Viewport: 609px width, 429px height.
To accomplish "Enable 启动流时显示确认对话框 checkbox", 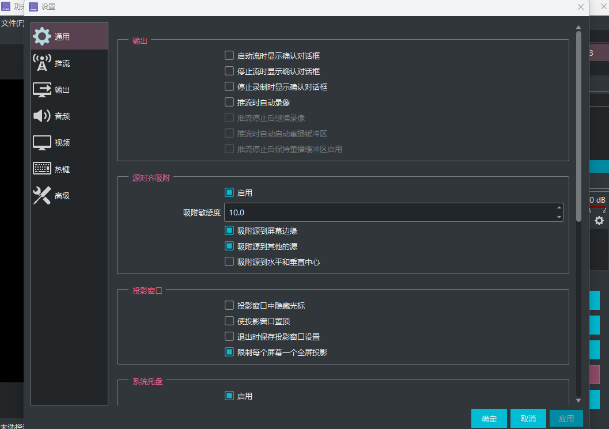I will click(x=229, y=56).
